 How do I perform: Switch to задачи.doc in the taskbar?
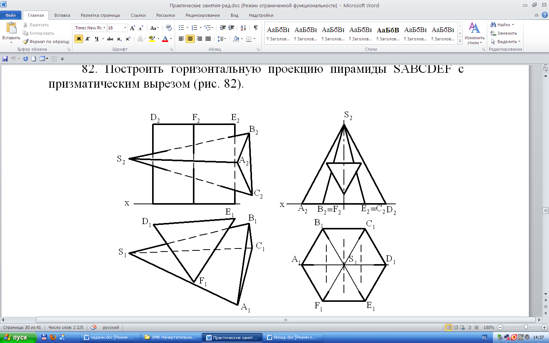109,337
